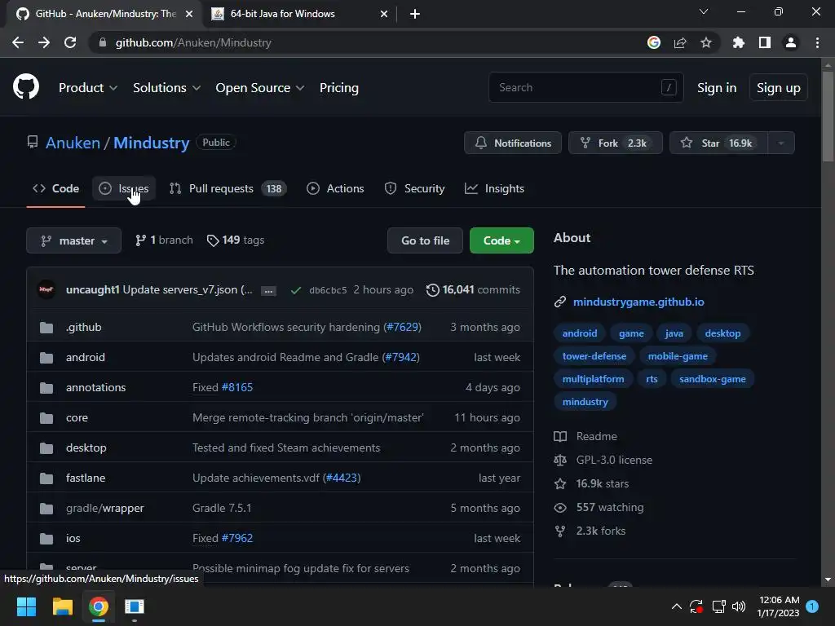
Task: Open the Pull requests tab
Action: tap(228, 188)
